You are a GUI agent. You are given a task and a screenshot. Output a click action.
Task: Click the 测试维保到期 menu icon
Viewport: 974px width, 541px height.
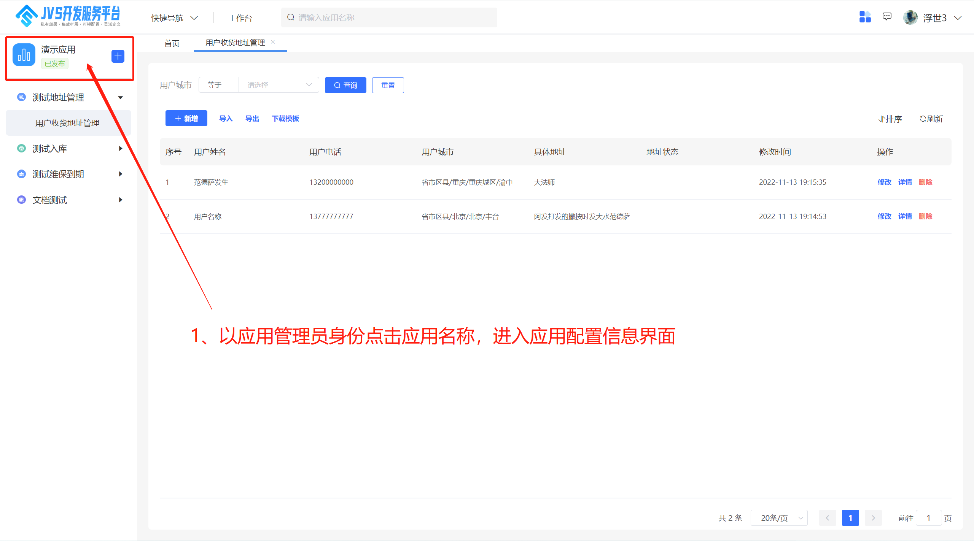coord(22,174)
